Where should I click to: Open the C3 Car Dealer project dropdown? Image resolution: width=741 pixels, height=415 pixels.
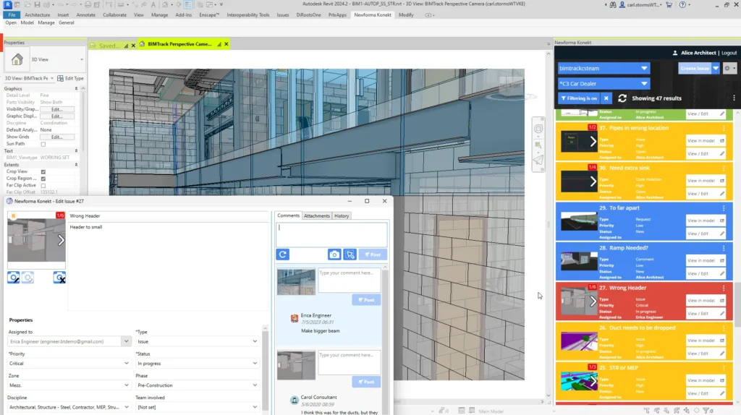pyautogui.click(x=604, y=83)
